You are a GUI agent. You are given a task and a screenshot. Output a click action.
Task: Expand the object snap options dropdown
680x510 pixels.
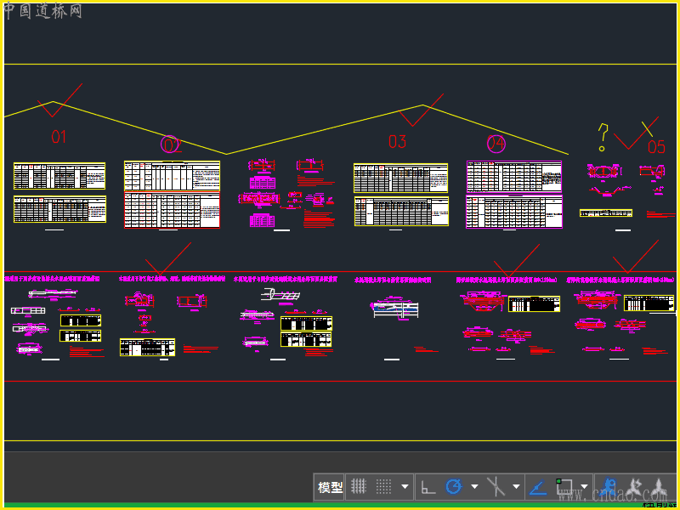[585, 487]
